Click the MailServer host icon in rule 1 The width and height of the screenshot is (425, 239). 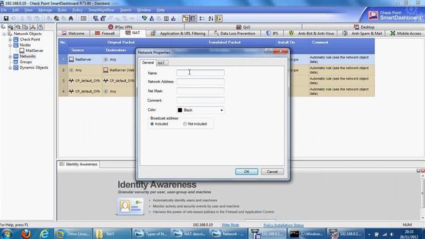pos(71,59)
